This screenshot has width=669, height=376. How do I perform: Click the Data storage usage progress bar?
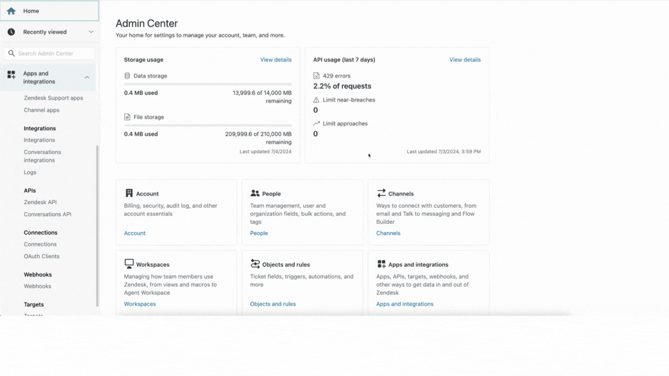(x=207, y=84)
